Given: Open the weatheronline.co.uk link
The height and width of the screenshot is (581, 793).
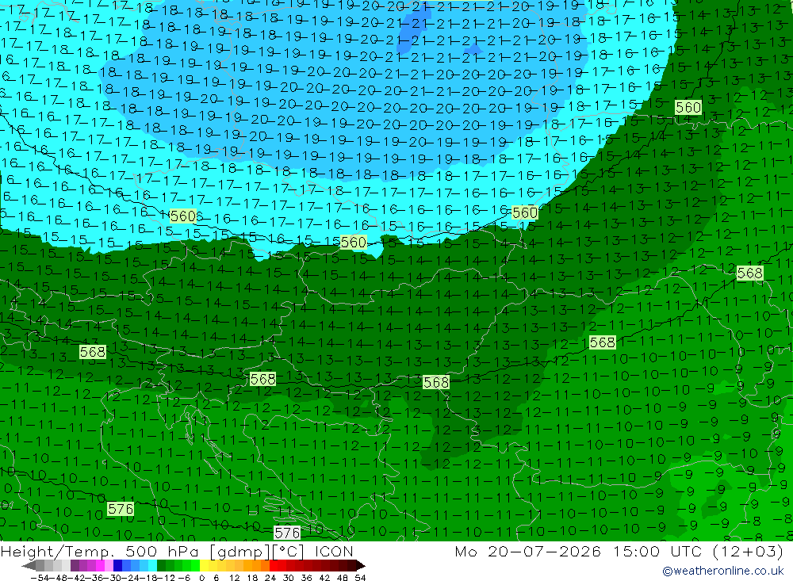Looking at the screenshot, I should (723, 571).
